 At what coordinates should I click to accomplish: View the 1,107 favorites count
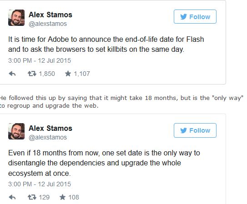(82, 74)
